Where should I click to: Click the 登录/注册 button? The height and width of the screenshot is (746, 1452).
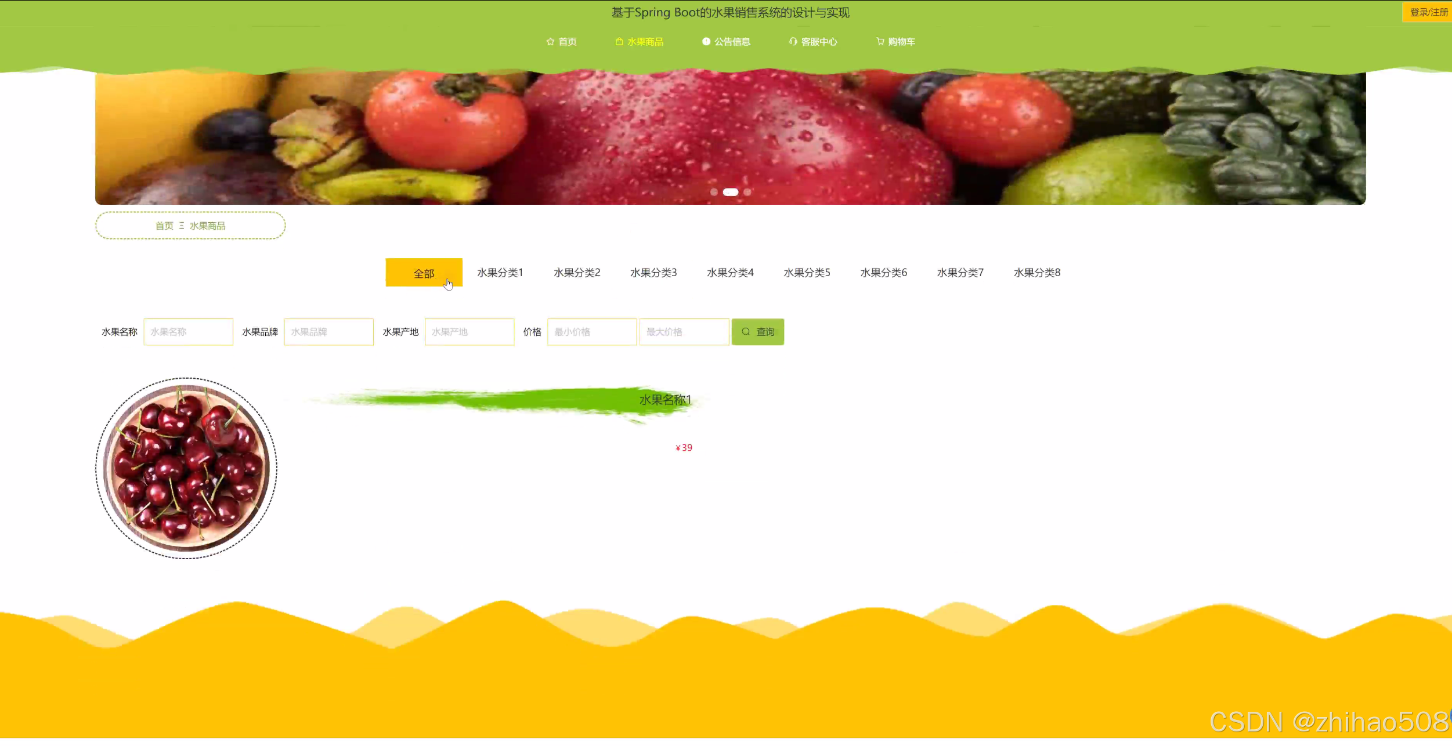(x=1428, y=12)
